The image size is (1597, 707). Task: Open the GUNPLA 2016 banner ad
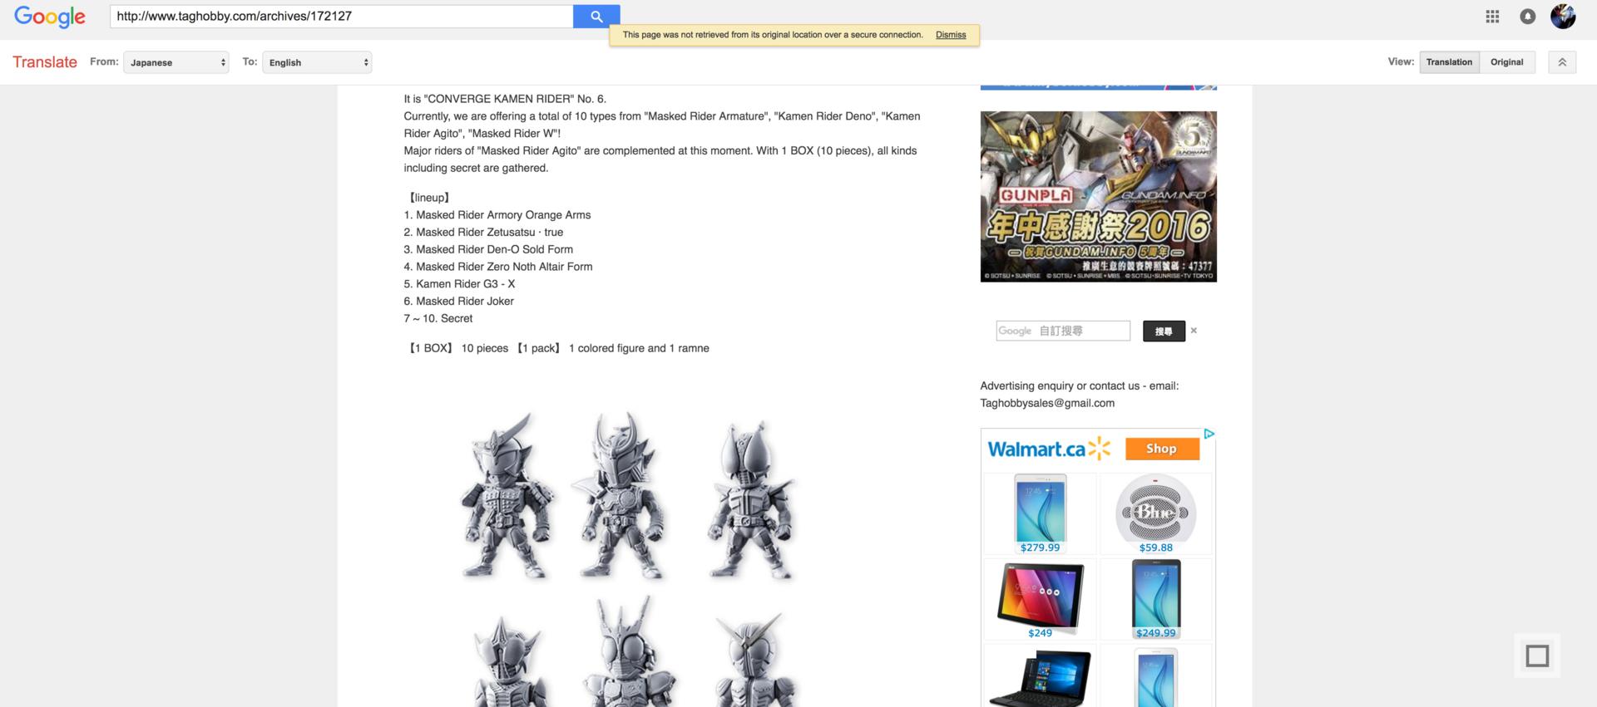[1098, 197]
